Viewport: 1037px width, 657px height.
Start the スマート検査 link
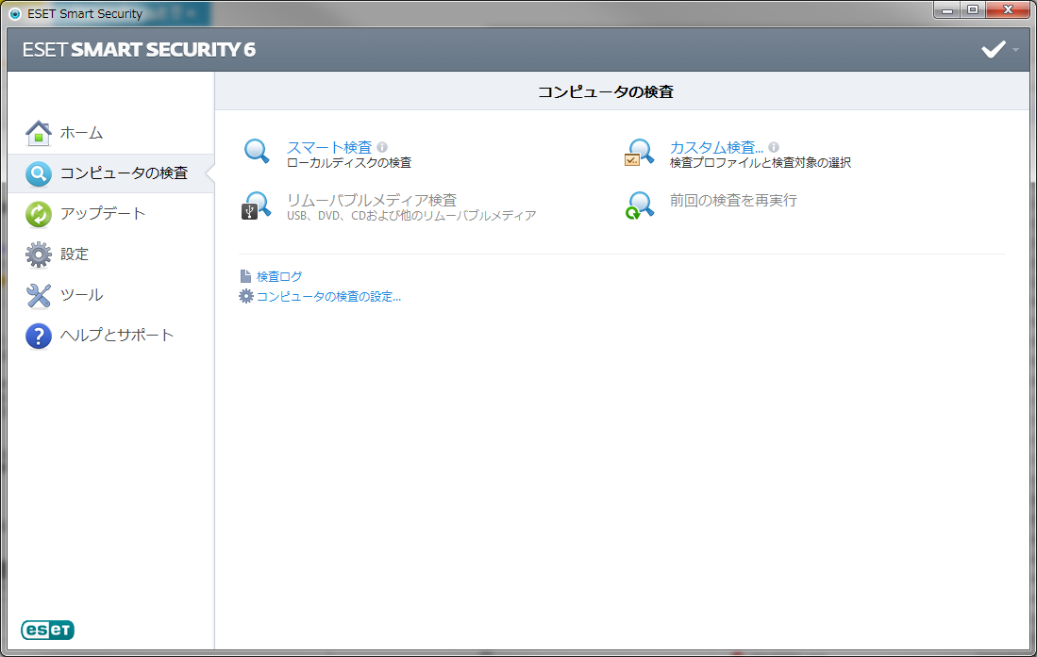(x=329, y=147)
